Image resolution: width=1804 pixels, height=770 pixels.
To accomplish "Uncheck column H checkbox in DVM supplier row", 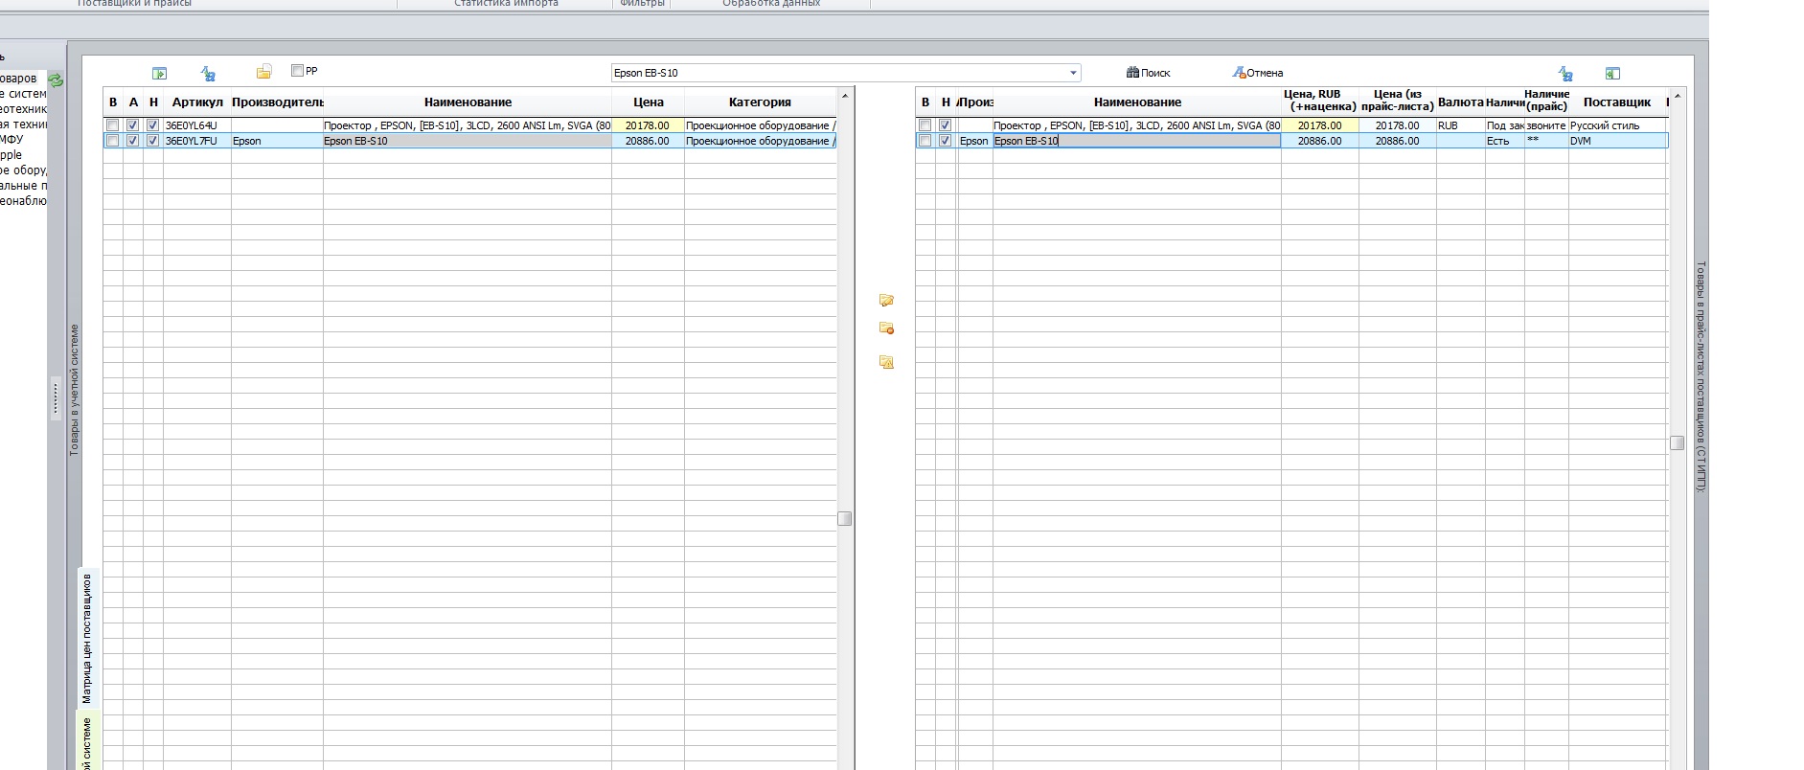I will click(946, 141).
